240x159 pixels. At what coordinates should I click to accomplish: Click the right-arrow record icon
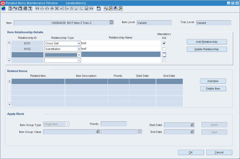tap(67, 9)
